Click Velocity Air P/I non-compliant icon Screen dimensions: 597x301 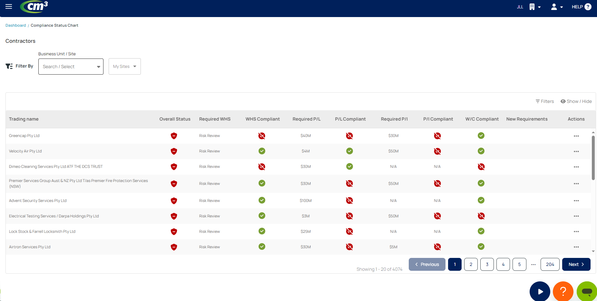[437, 151]
